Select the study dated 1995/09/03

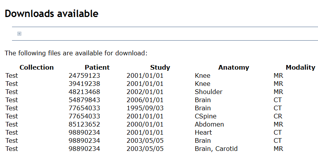[x=145, y=108]
